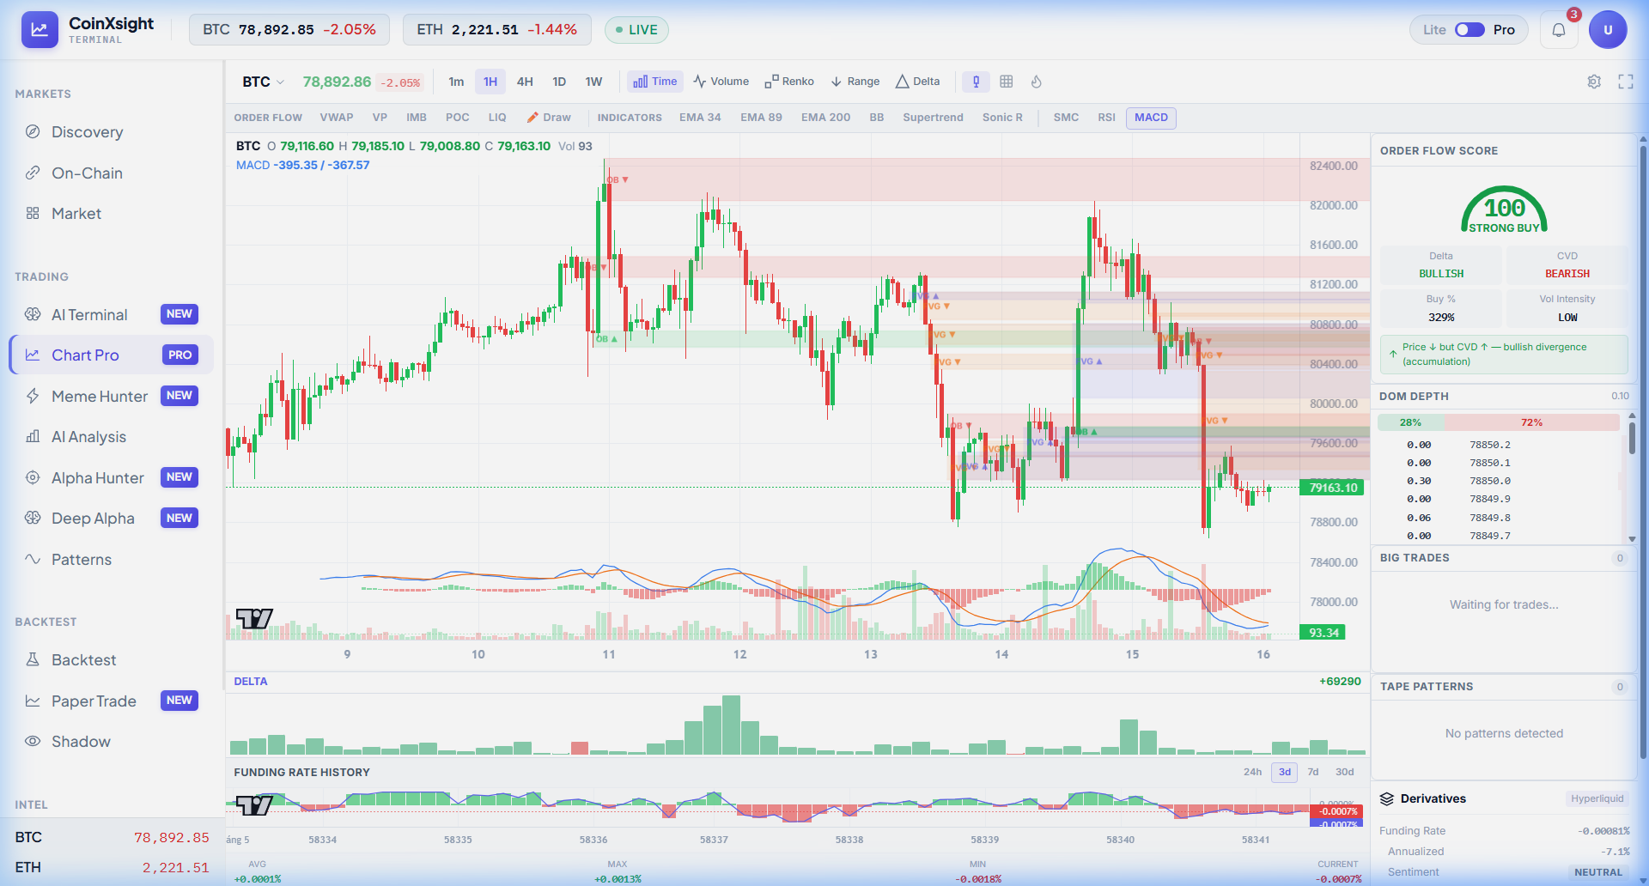Select the BTC row in the Intel list
Viewport: 1649px width, 886px height.
(x=112, y=837)
